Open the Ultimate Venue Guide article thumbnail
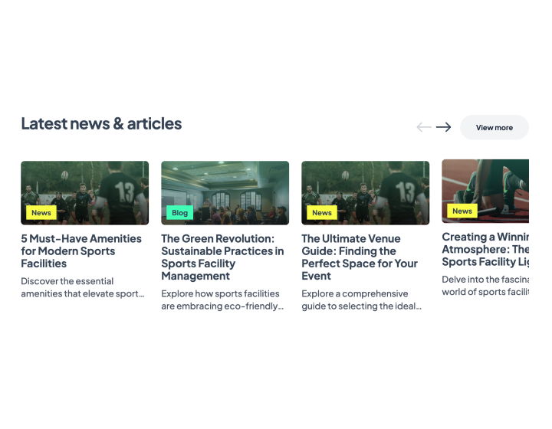 [366, 193]
